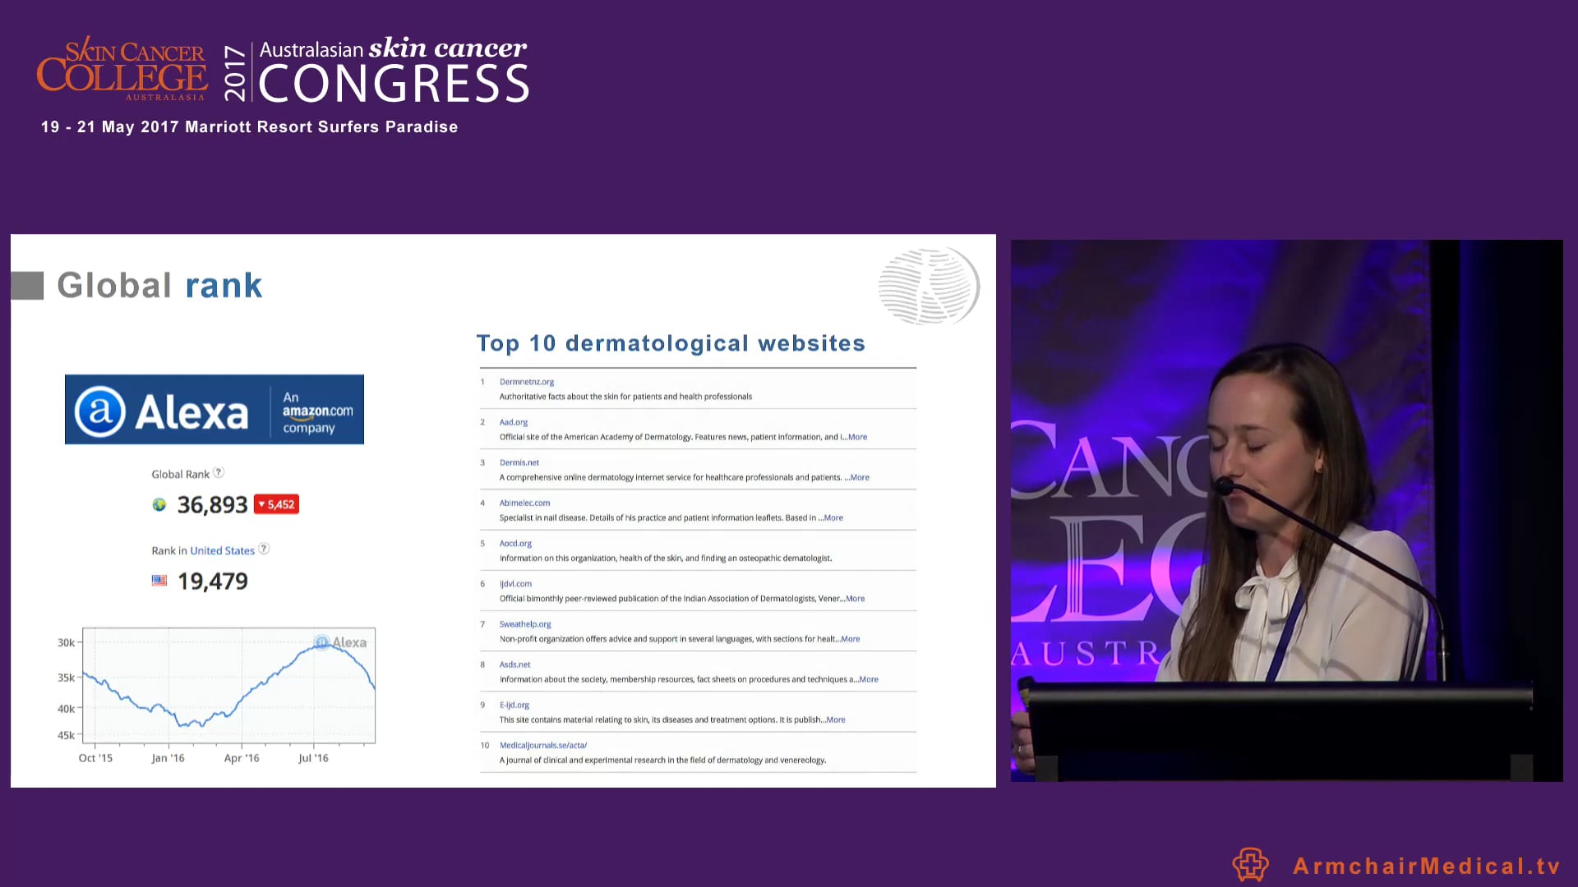Click the ArmchairMedical.tv cross logo icon

click(1250, 865)
